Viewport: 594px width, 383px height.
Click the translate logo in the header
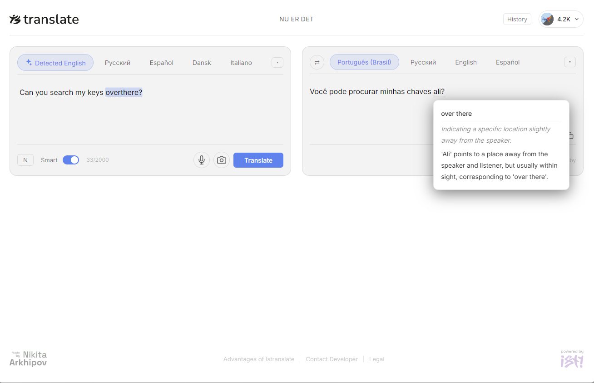[44, 19]
